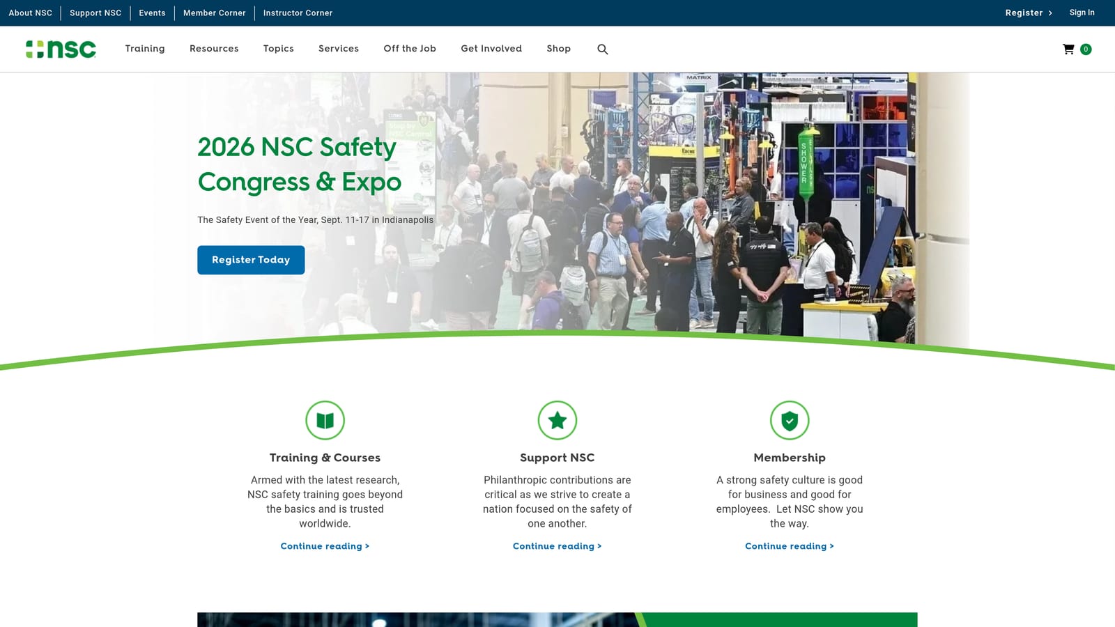Open the search magnifier icon
1115x627 pixels.
pyautogui.click(x=603, y=49)
